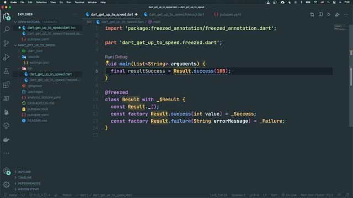Click the compare changes icon in editor toolbar
Viewport: 353px width, 198px height.
tap(312, 15)
